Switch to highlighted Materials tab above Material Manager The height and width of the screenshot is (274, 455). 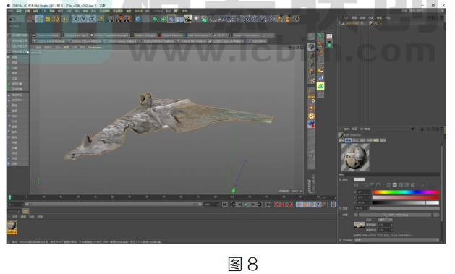pos(26,211)
